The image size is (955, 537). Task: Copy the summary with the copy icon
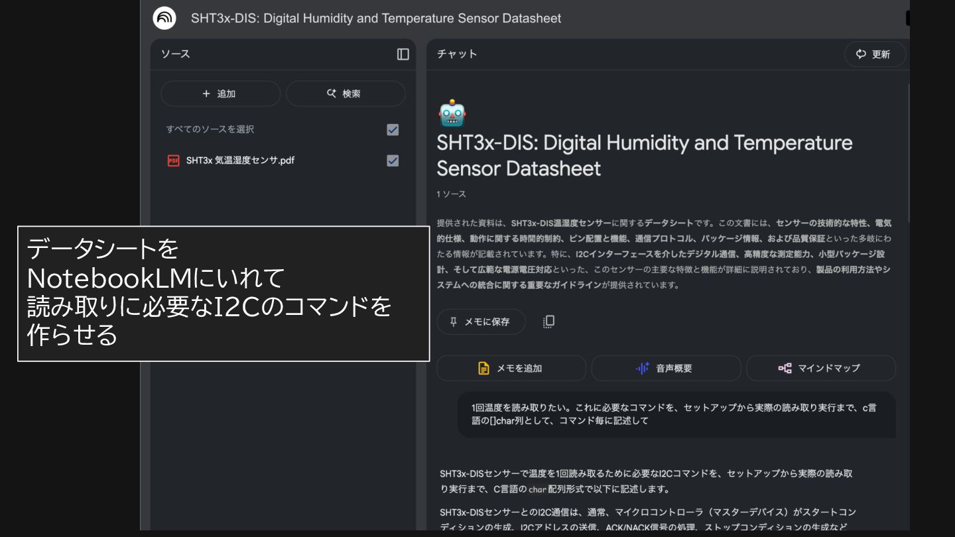pyautogui.click(x=548, y=322)
